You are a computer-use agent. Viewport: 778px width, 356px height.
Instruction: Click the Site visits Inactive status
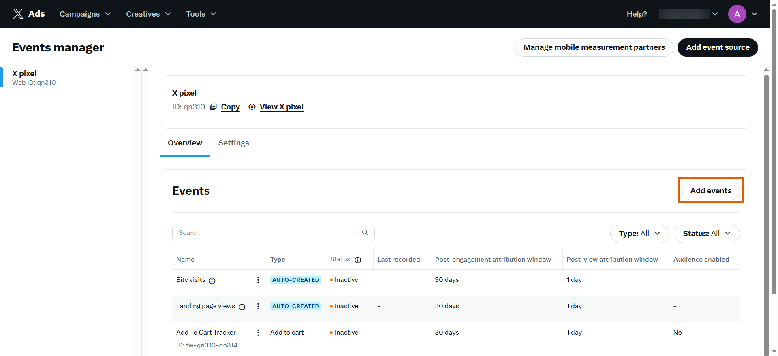[x=344, y=280]
